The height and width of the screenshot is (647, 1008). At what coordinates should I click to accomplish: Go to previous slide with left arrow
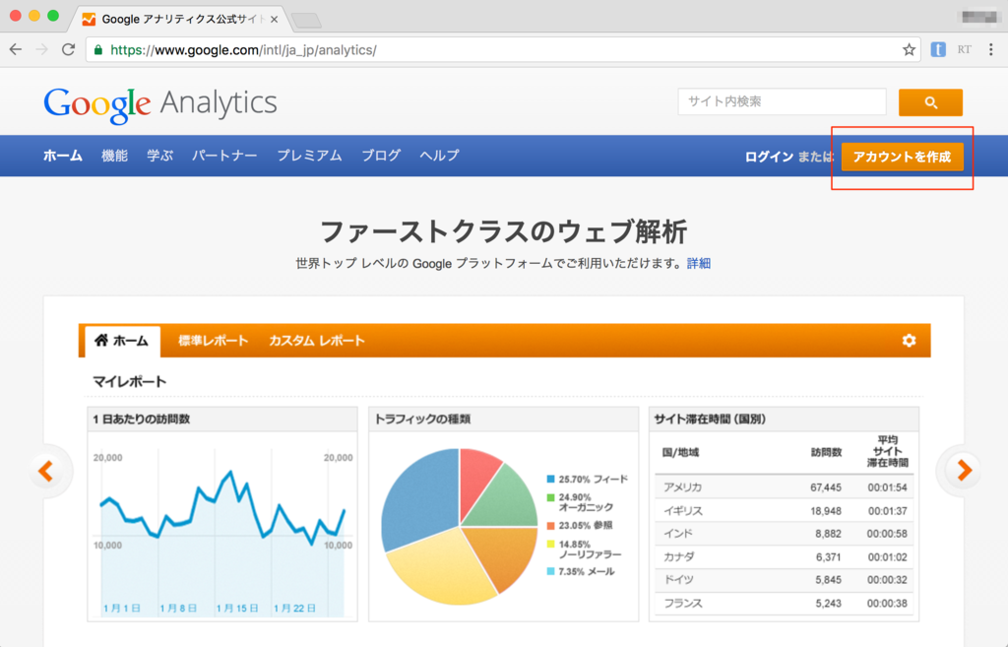point(46,471)
